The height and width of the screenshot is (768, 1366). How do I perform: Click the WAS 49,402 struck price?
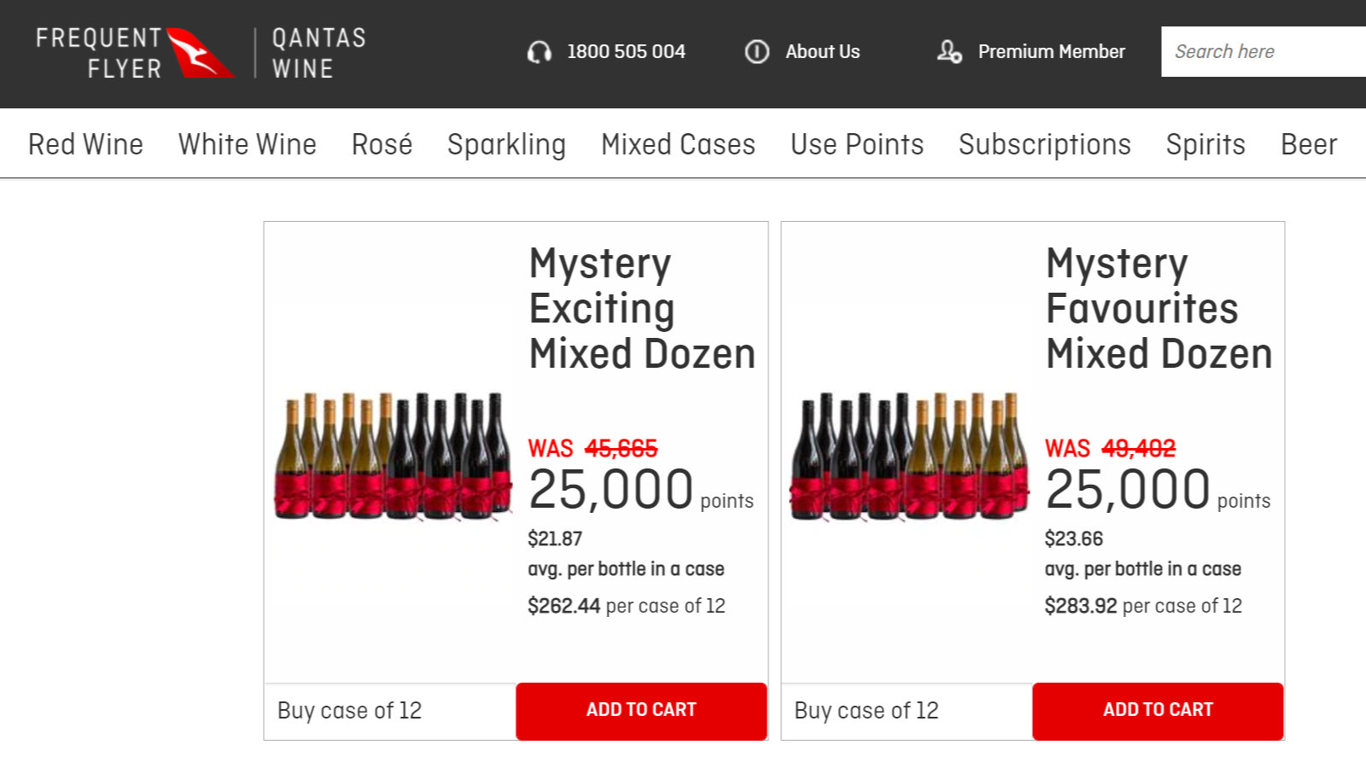[1110, 448]
